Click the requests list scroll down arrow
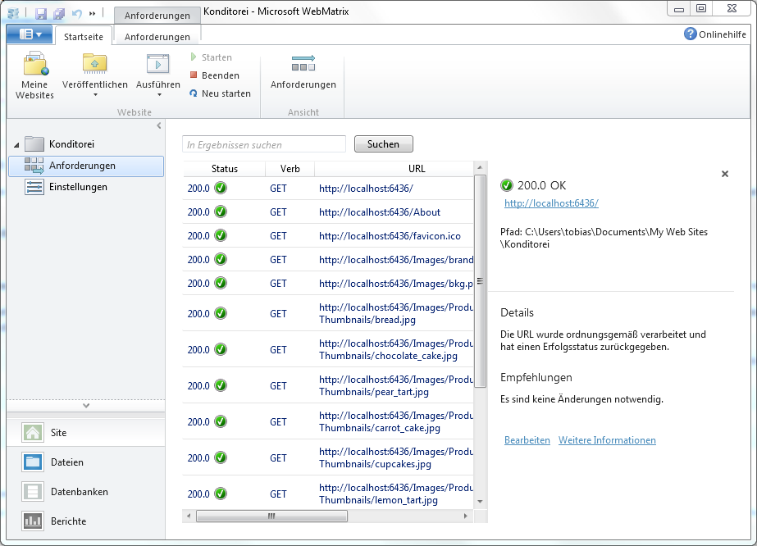 (480, 502)
